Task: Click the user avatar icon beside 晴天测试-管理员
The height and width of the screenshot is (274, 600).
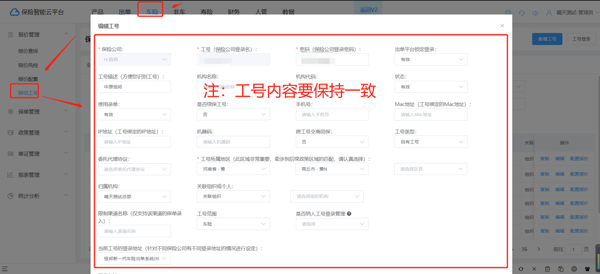Action: tap(549, 13)
